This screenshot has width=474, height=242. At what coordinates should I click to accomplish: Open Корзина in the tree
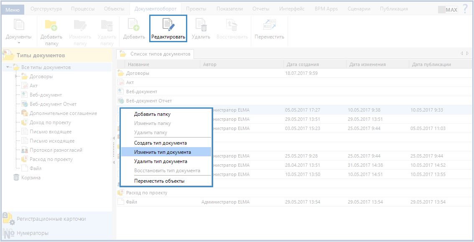[31, 178]
